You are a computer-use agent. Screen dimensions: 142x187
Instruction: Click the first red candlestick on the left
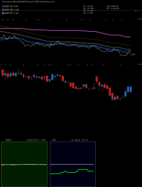coord(3,73)
